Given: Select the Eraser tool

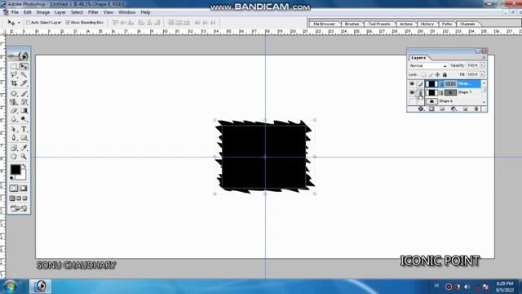Looking at the screenshot, I should (14, 110).
